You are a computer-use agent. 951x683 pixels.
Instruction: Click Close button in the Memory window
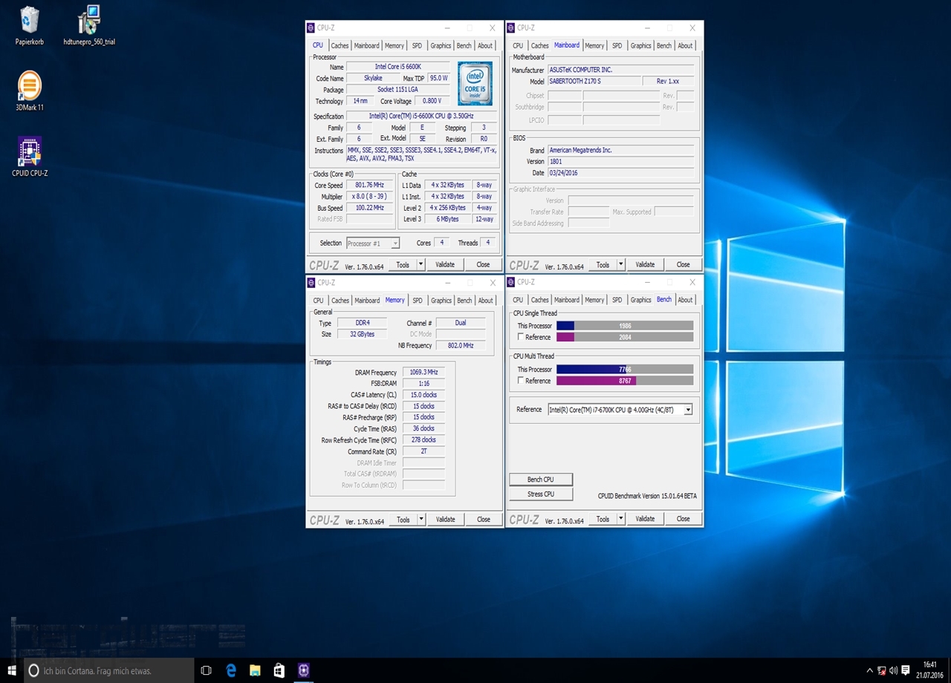(484, 520)
